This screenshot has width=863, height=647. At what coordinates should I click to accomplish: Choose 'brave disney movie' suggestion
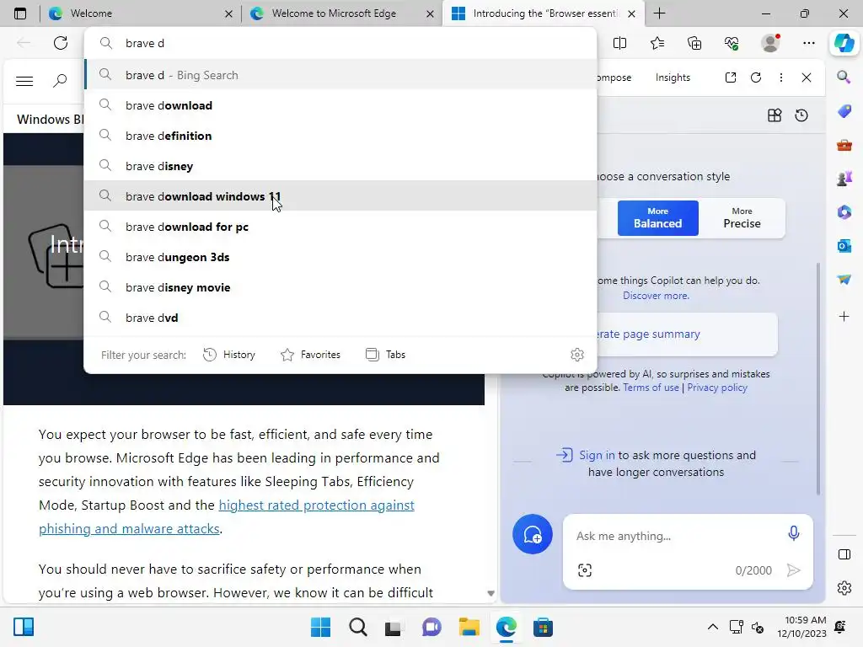[340, 286]
